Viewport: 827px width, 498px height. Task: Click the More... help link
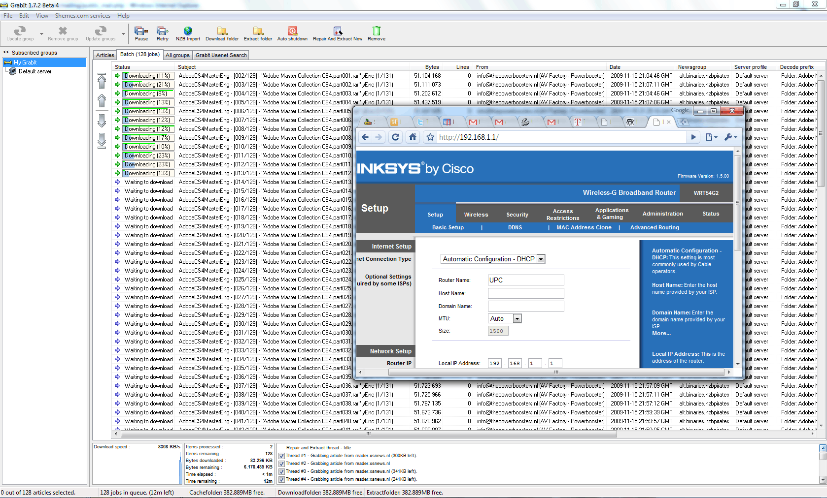[x=661, y=333]
